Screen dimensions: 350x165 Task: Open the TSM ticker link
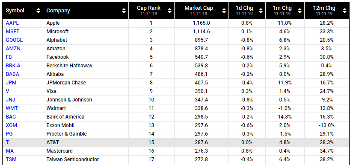pos(11,159)
